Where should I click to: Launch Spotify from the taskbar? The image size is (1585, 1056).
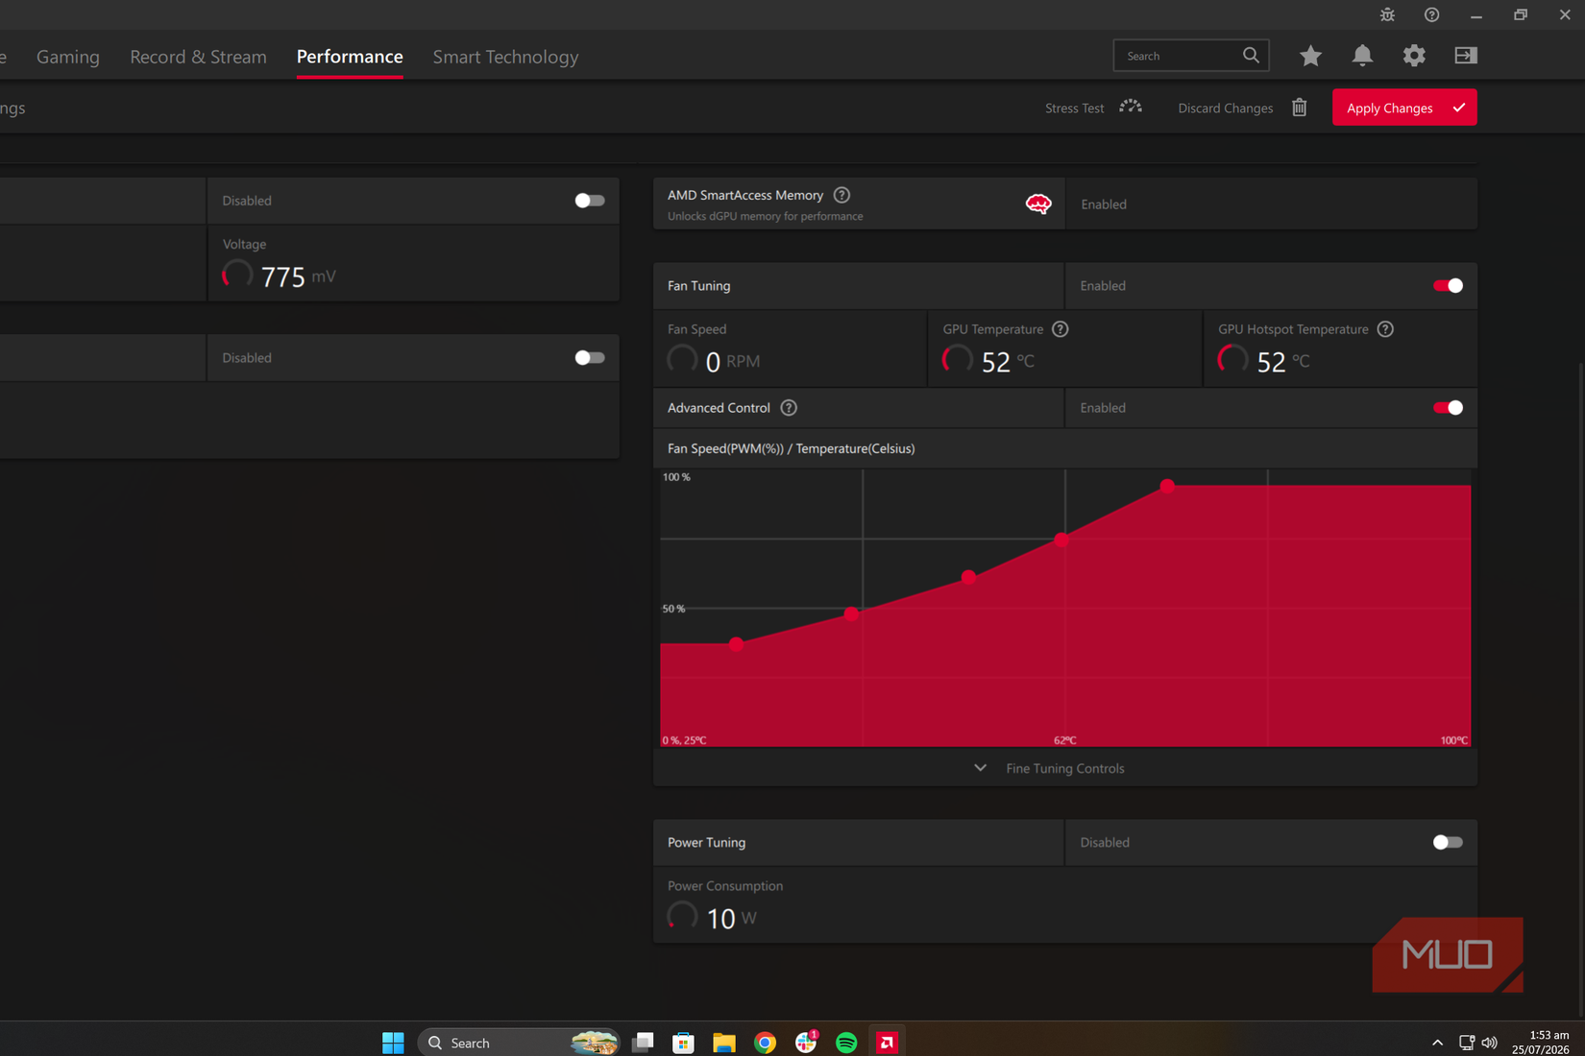(846, 1043)
